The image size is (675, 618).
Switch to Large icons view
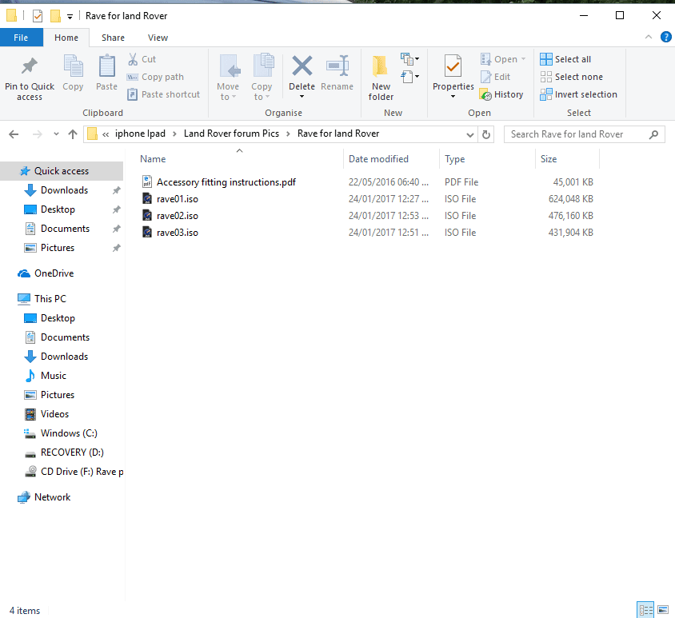coord(663,610)
